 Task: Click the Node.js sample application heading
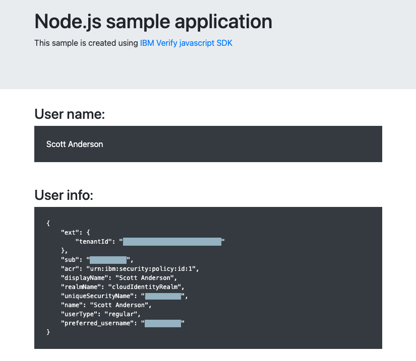click(x=153, y=22)
